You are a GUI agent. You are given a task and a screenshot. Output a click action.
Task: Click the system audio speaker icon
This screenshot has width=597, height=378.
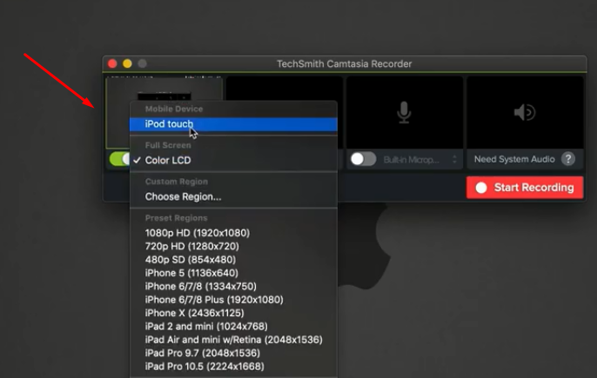pyautogui.click(x=525, y=113)
